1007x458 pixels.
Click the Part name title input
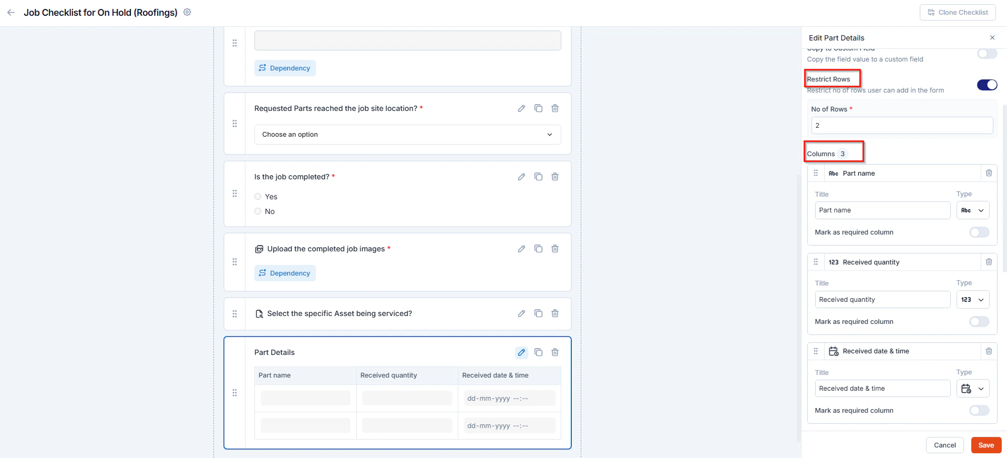[x=882, y=210]
